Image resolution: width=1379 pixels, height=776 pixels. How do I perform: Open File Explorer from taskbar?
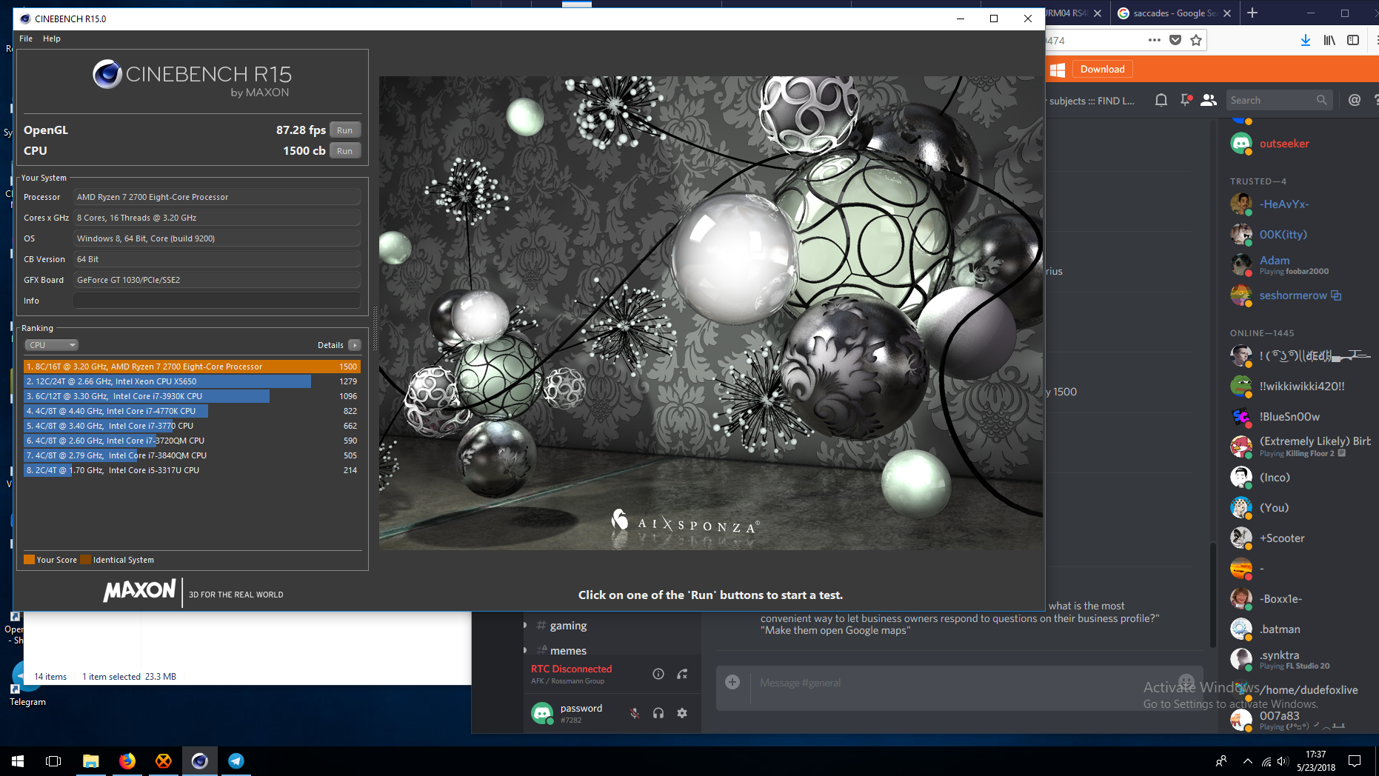tap(90, 761)
